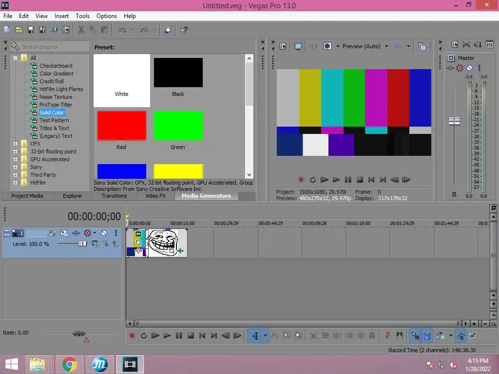Select the Zoom edit tool magnifier
Screen dimensions: 499x374
click(x=298, y=336)
